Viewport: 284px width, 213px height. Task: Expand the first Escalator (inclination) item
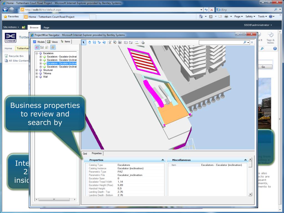pyautogui.click(x=40, y=57)
